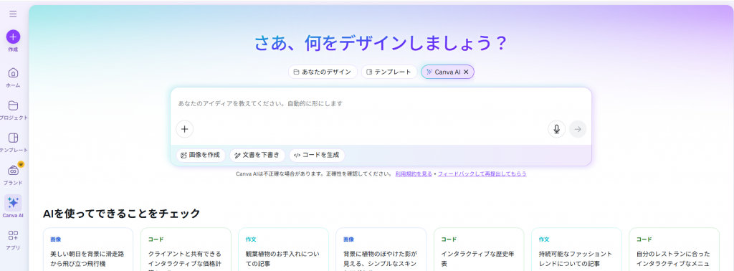Open ブランド in the sidebar
734x271 pixels.
[13, 174]
